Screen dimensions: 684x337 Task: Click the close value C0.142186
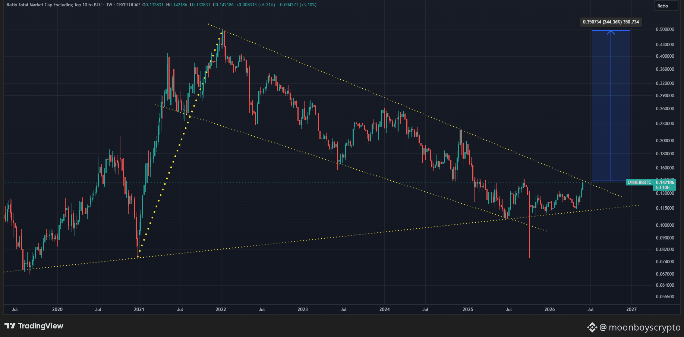223,5
